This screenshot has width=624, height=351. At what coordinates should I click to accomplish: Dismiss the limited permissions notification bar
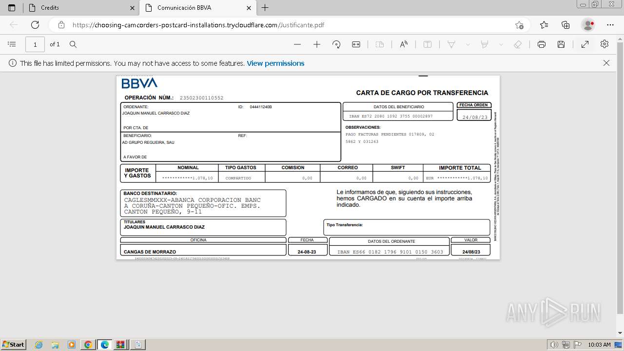(x=606, y=63)
